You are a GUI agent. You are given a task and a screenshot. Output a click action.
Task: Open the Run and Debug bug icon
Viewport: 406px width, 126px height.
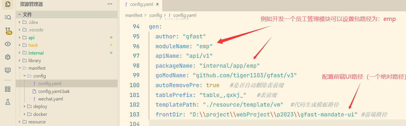(8, 57)
